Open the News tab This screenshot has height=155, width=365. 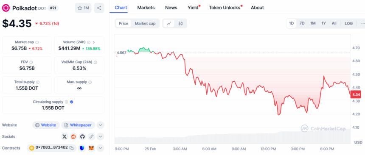coord(171,8)
